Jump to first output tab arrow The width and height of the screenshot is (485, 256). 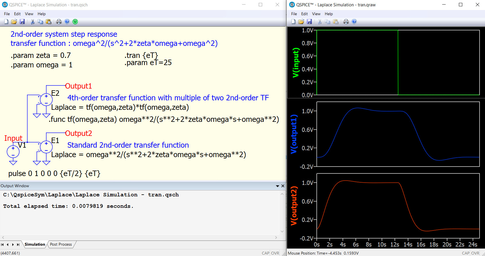[2, 245]
